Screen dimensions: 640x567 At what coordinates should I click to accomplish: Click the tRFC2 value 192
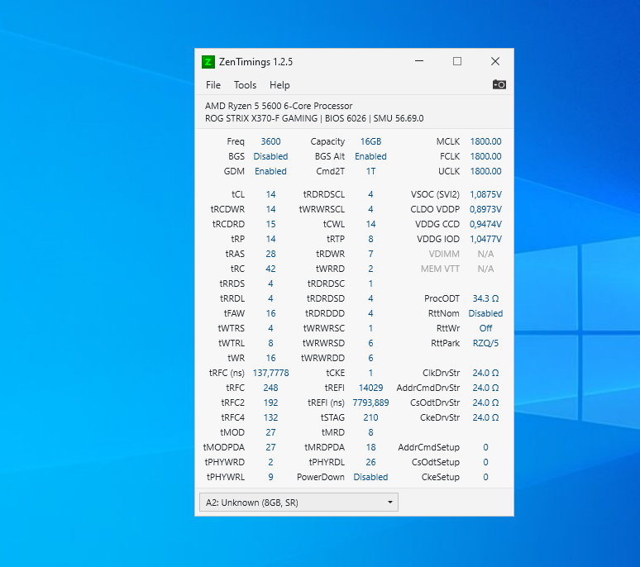[x=270, y=403]
